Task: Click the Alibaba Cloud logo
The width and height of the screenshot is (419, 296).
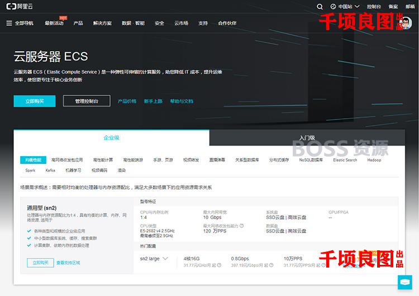Action: click(x=19, y=6)
